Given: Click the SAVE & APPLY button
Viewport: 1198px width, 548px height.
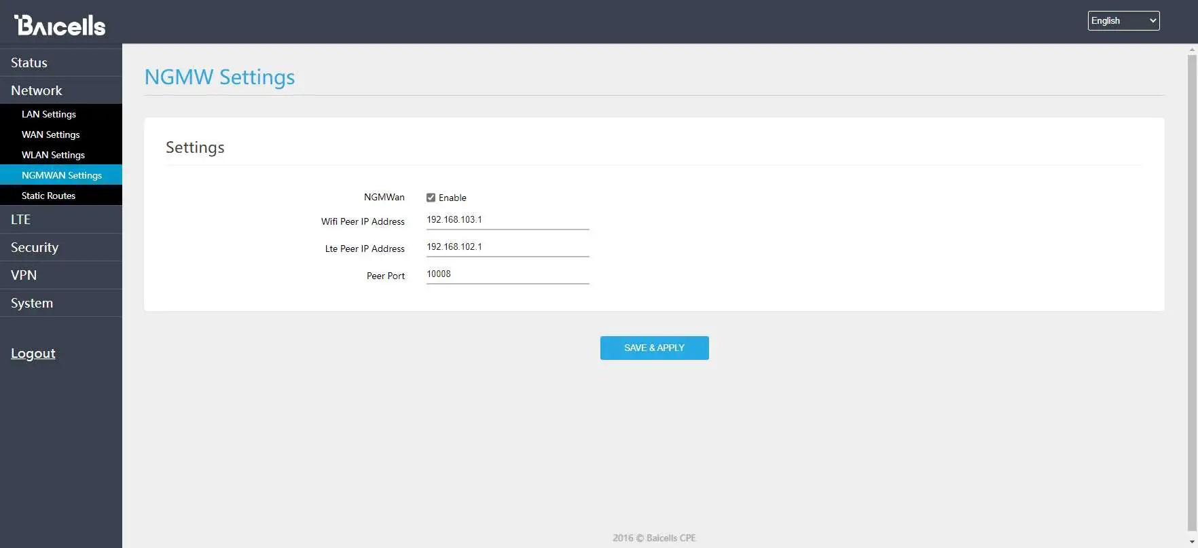Looking at the screenshot, I should pyautogui.click(x=654, y=348).
